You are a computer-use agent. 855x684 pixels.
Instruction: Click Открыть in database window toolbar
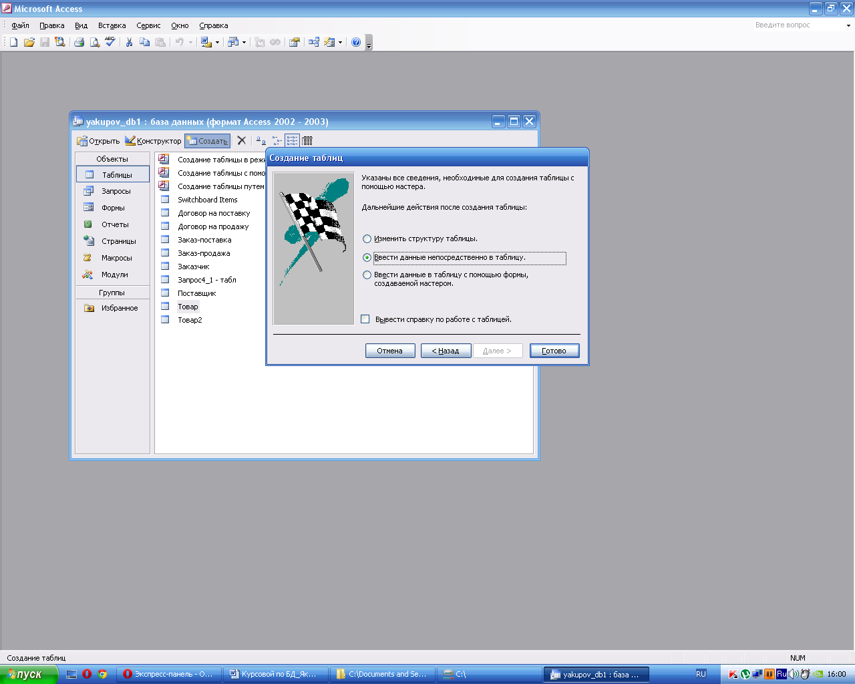(x=98, y=141)
